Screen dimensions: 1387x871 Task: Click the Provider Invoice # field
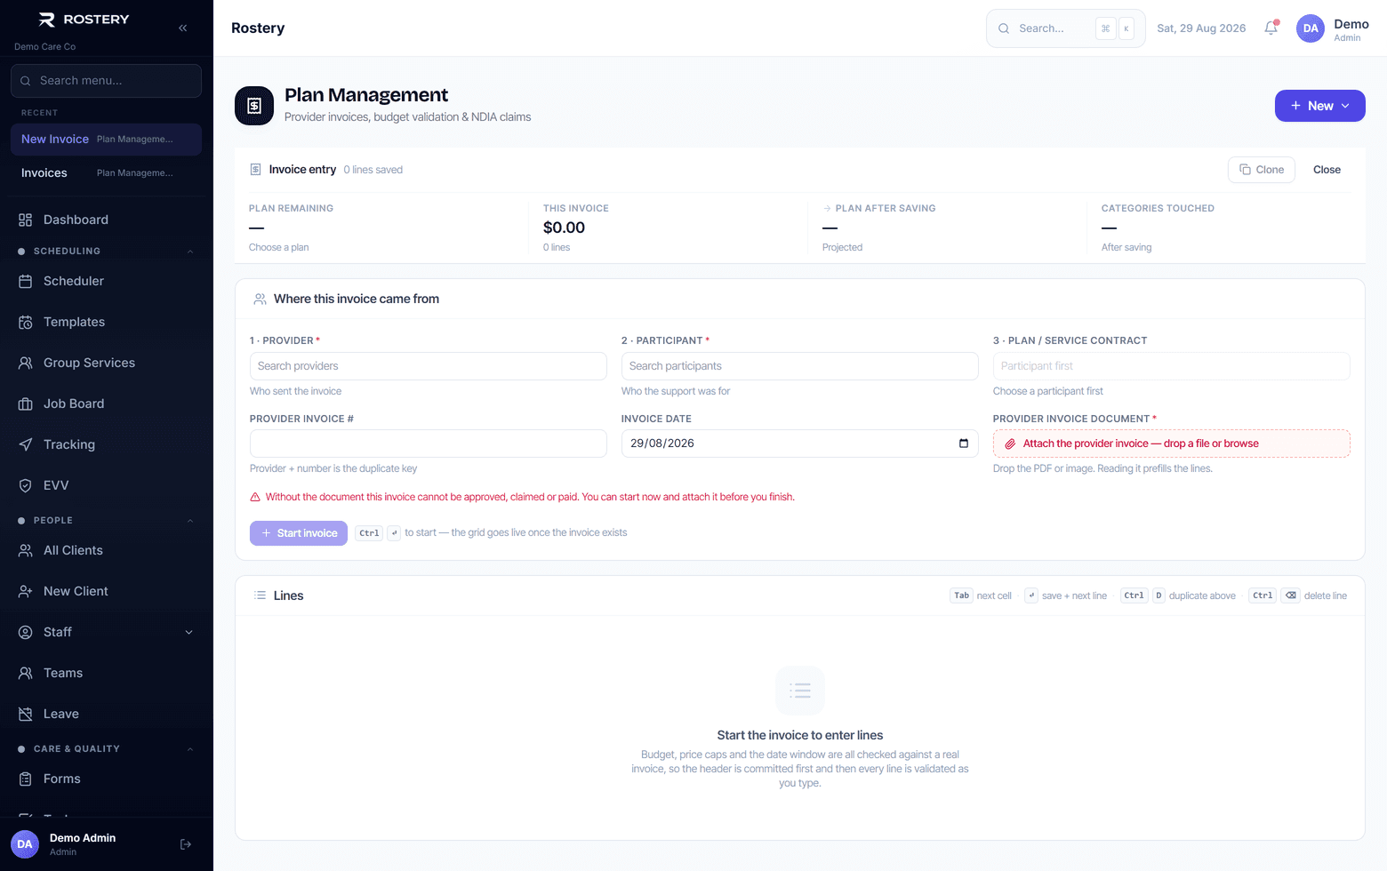click(x=429, y=443)
